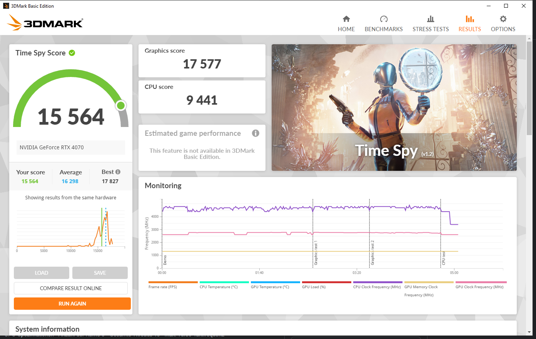Open the STRESS TESTS tab
Viewport: 536px width, 339px height.
tap(431, 24)
